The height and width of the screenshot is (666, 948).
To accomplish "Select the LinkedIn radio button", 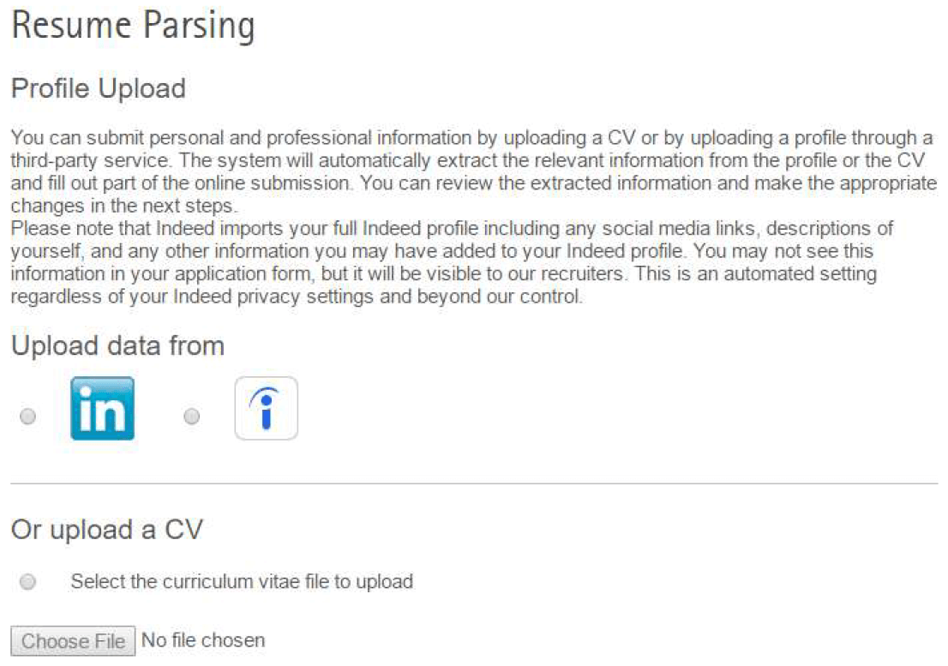I will 28,417.
